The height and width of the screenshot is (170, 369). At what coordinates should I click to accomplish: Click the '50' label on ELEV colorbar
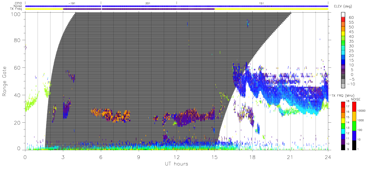coord(351,27)
